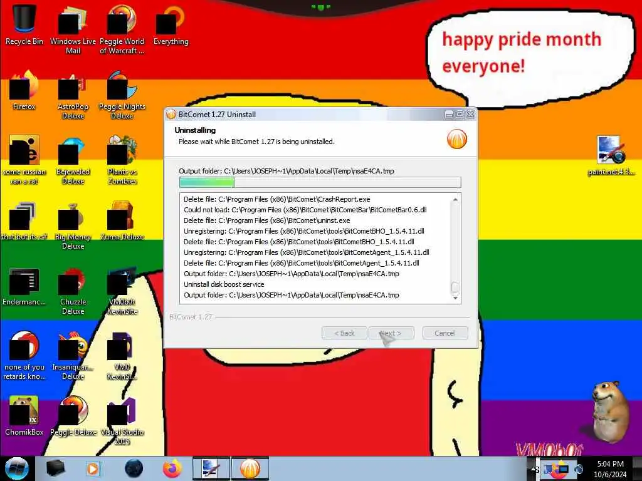This screenshot has height=481, width=642.
Task: Select the Endermanc... desktop icon
Action: [24, 286]
